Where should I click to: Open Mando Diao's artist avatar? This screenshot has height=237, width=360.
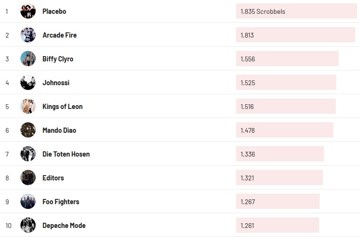click(x=28, y=130)
